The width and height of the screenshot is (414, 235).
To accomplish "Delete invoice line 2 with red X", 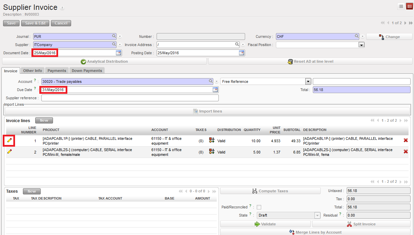I will point(405,151).
